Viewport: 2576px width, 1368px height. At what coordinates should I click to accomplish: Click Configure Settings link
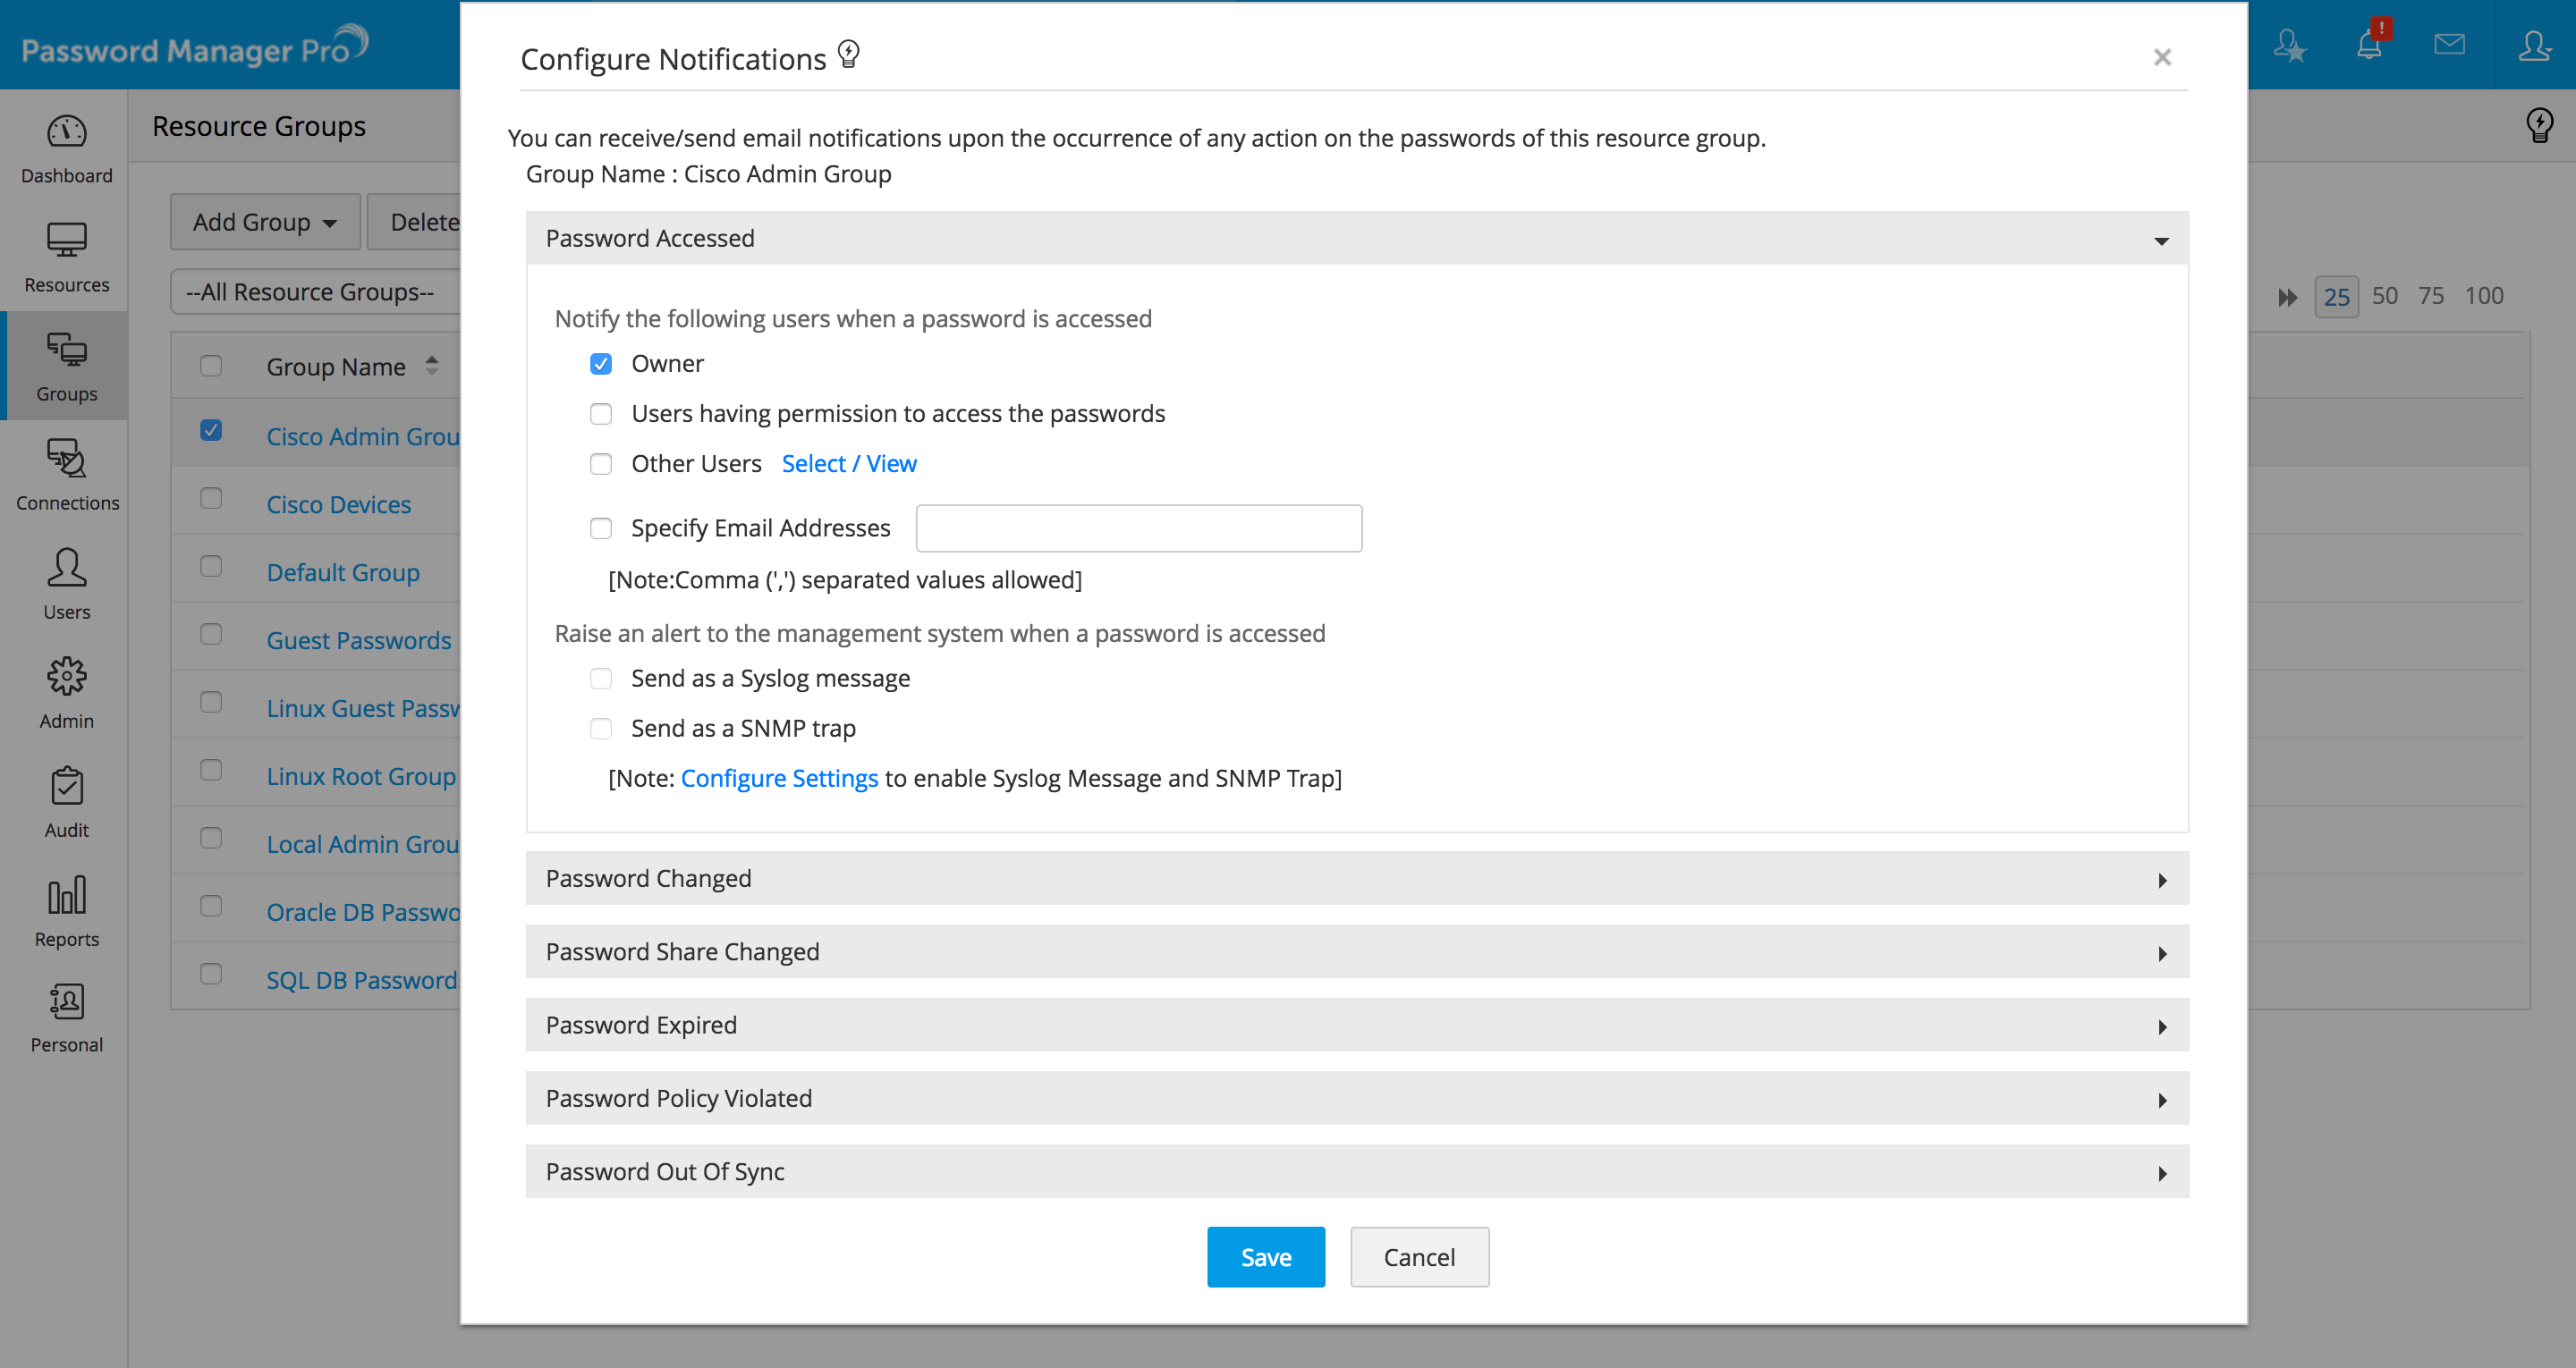pyautogui.click(x=778, y=777)
